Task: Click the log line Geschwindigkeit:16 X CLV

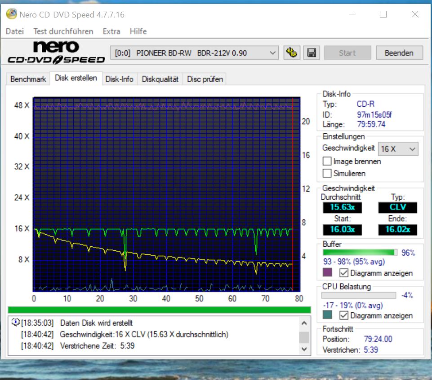Action: 144,334
